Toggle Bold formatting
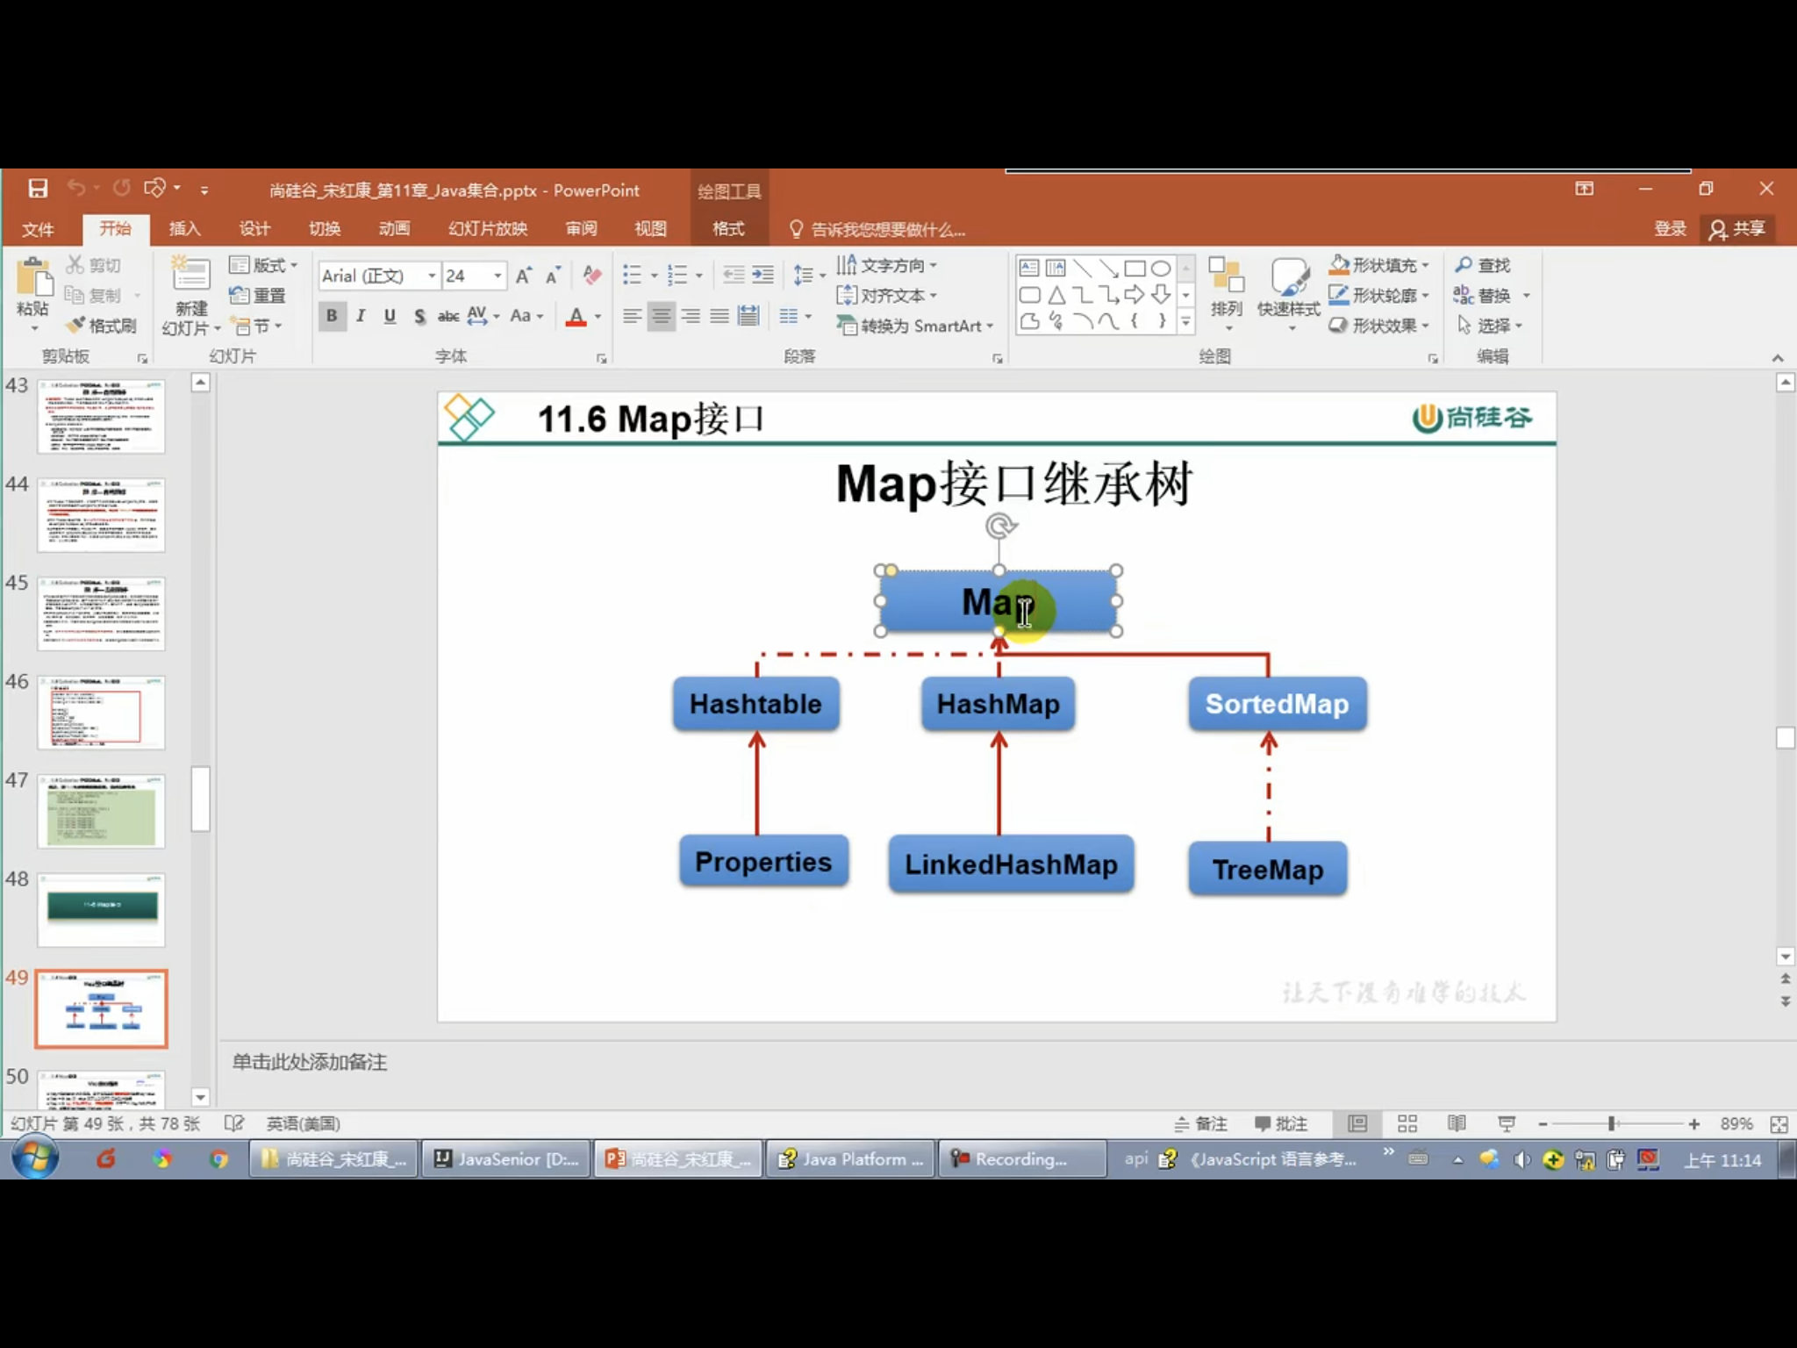1797x1348 pixels. click(x=332, y=316)
